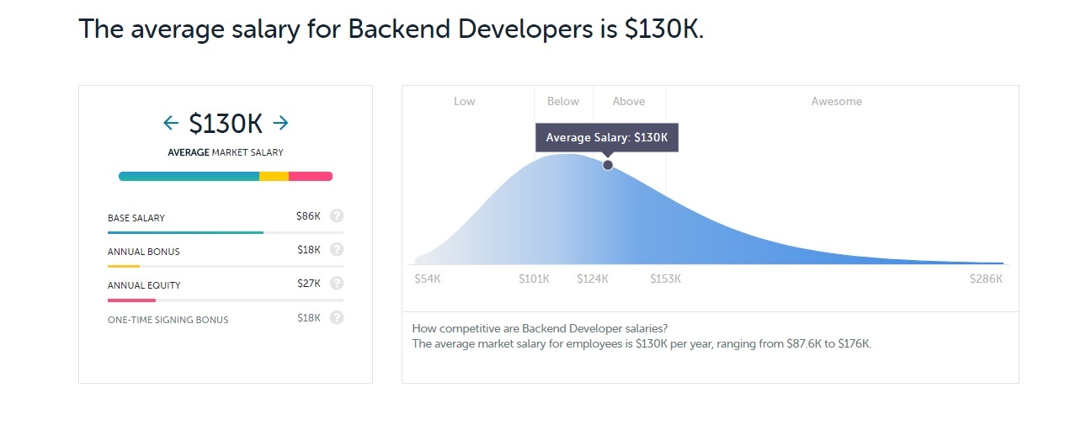
Task: Open the One-Time Signing Bonus help icon
Action: [x=337, y=318]
